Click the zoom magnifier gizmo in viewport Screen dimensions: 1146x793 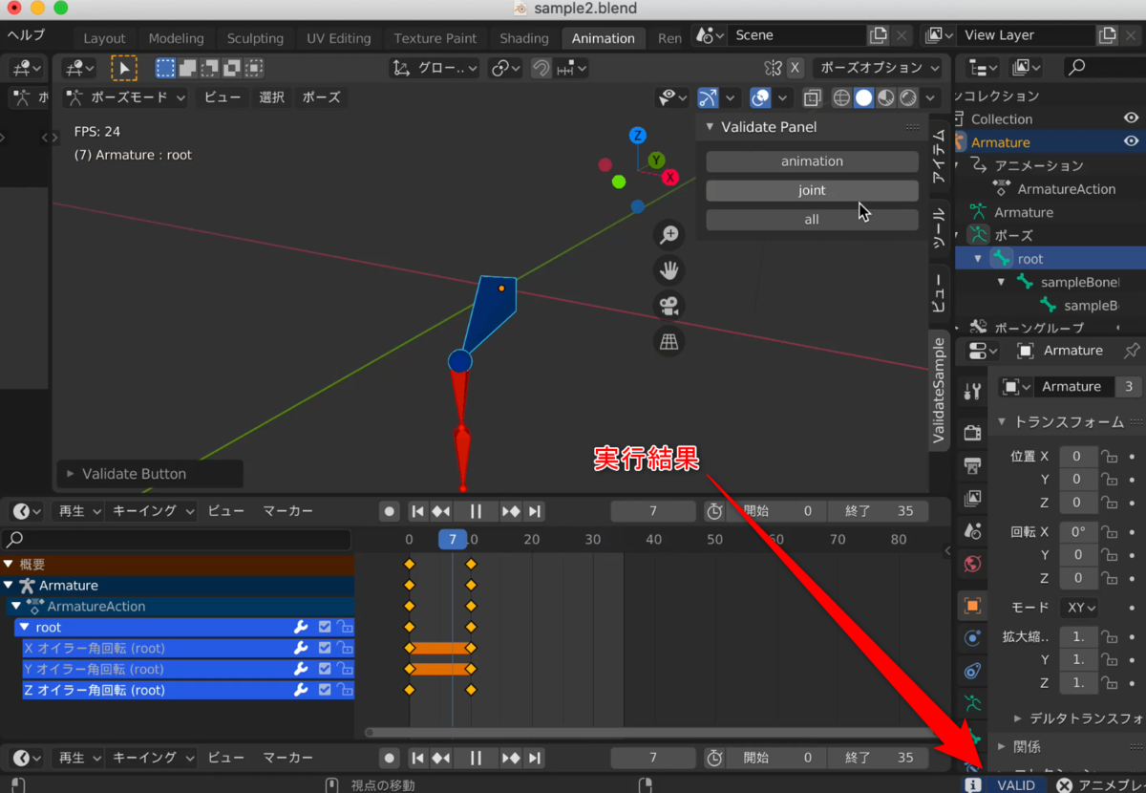pyautogui.click(x=668, y=234)
